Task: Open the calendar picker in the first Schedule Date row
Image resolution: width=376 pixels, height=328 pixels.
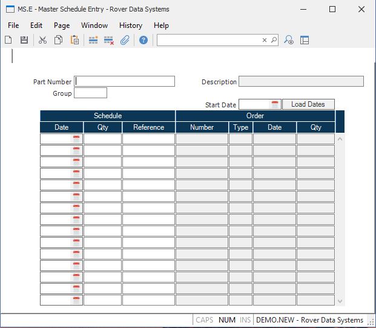Action: (76, 139)
